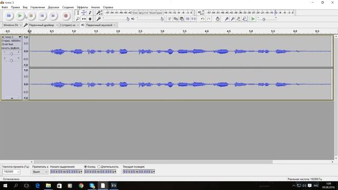This screenshot has width=338, height=190.
Task: Undo the last action
Action: 202,19
